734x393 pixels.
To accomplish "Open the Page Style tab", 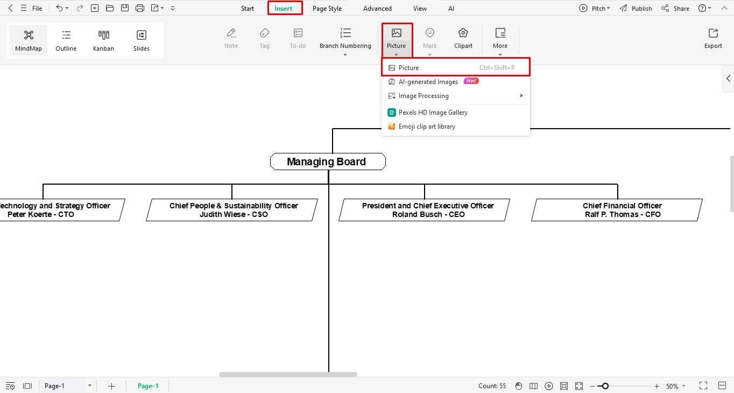I will (x=327, y=8).
